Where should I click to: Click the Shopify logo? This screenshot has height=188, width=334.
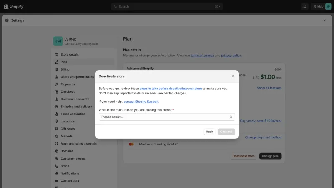pyautogui.click(x=14, y=7)
